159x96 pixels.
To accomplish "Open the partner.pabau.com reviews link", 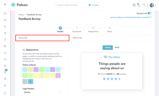I will pyautogui.click(x=131, y=17).
